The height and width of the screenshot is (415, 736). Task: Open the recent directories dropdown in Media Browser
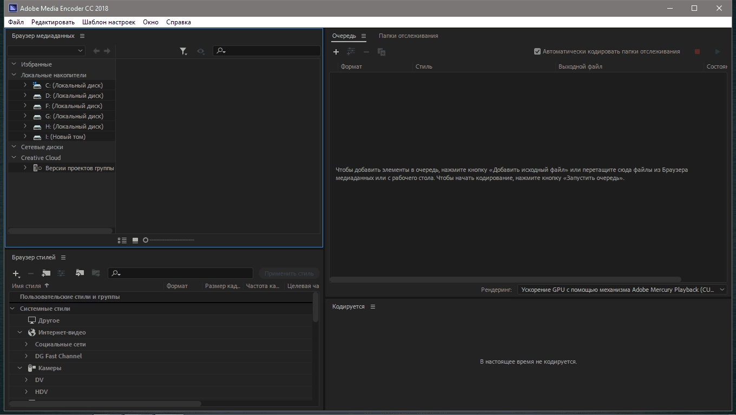[46, 51]
